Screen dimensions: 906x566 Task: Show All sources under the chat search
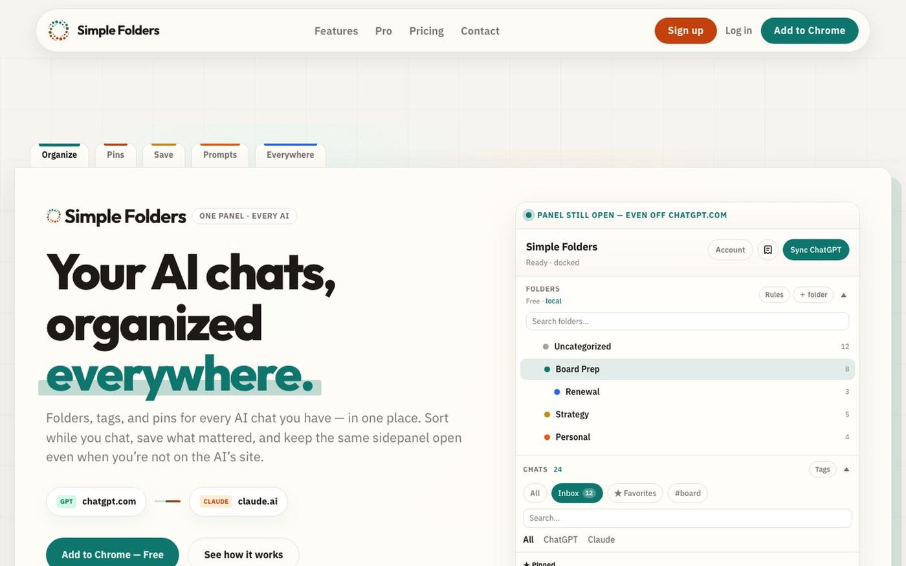(x=529, y=539)
